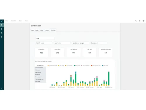Open the Datasets cloud icon in sidebar
Image resolution: width=146 pixels, height=110 pixels.
coord(1,33)
